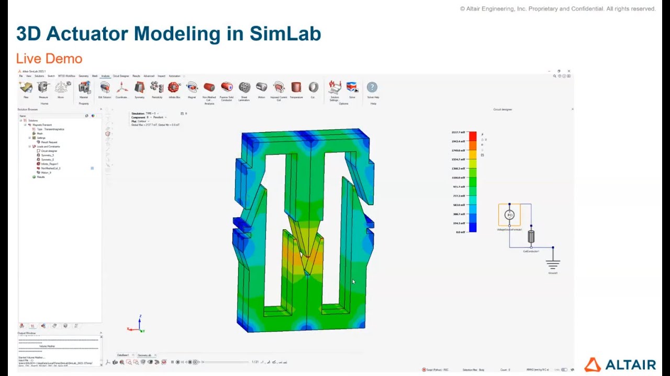Image resolution: width=670 pixels, height=376 pixels.
Task: Switch to the DataBase1 document tab
Action: click(x=123, y=355)
